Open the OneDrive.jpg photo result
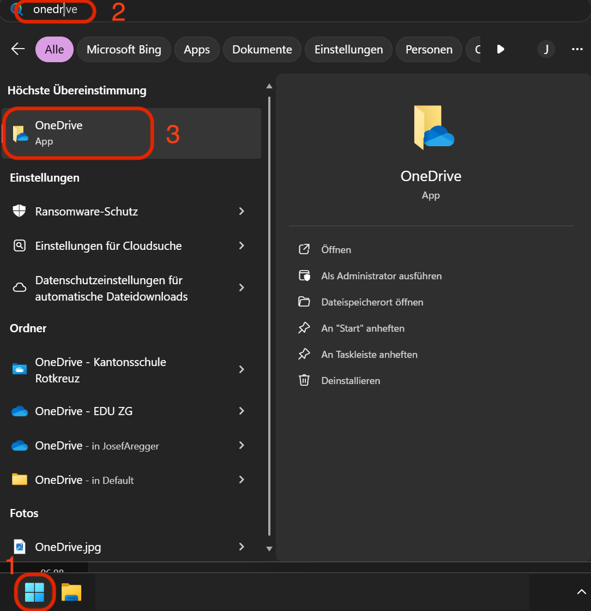The width and height of the screenshot is (591, 611). coord(131,547)
